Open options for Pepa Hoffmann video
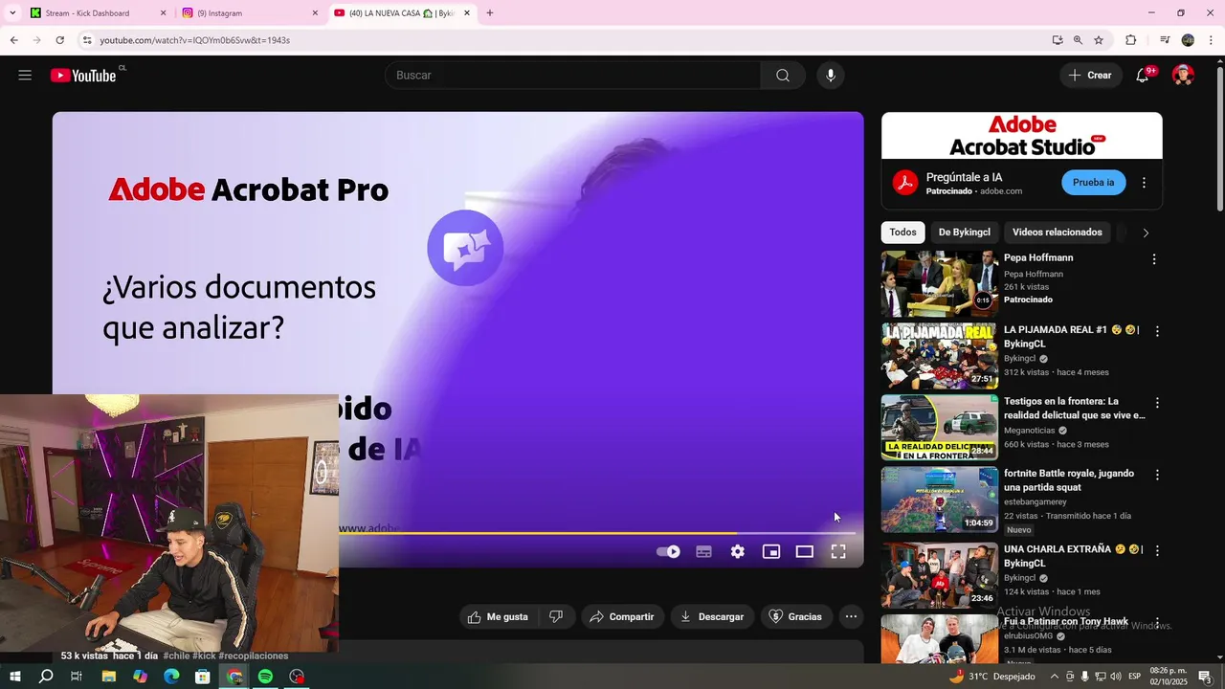This screenshot has width=1225, height=689. point(1154,259)
